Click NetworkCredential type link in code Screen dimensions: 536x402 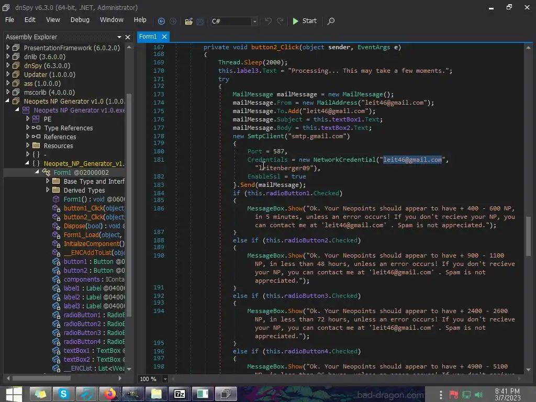tap(344, 160)
